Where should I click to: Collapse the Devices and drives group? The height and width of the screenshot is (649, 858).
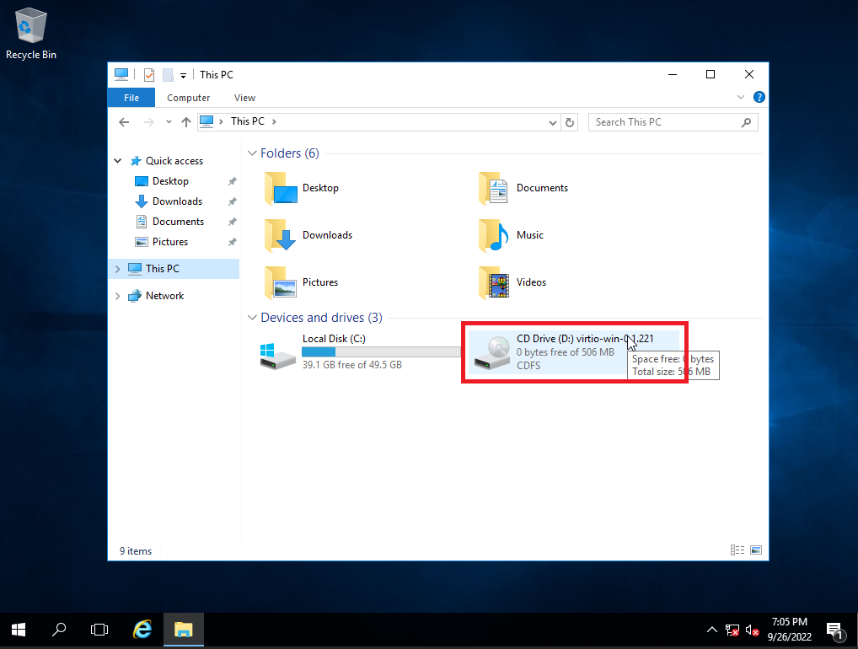pos(252,318)
